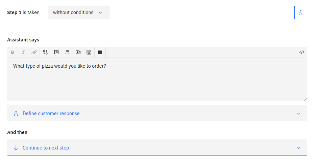Image resolution: width=316 pixels, height=165 pixels.
Task: Click Continue to next step
Action: [46, 148]
